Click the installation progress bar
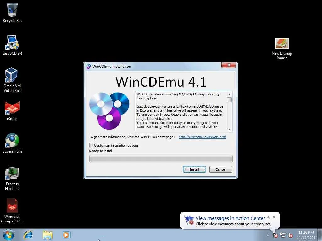322x241 pixels. point(161,158)
